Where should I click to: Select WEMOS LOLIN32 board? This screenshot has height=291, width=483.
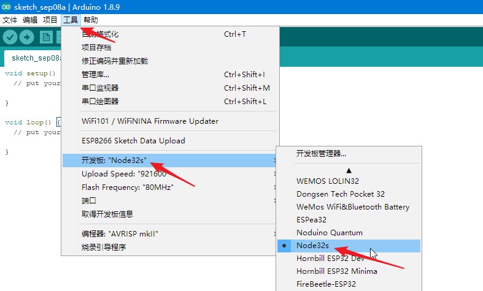coord(349,181)
